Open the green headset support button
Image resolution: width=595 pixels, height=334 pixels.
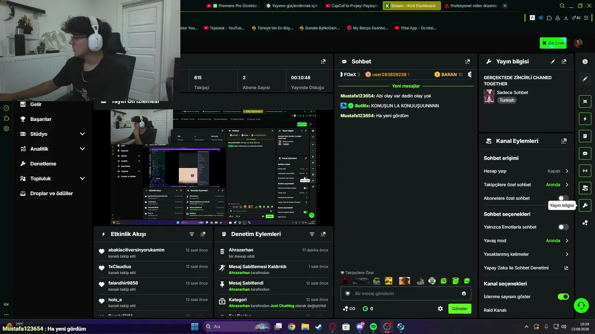tap(581, 305)
